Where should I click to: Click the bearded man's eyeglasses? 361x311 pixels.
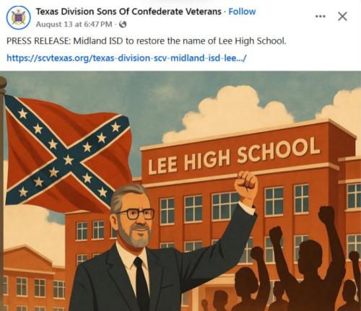click(137, 214)
